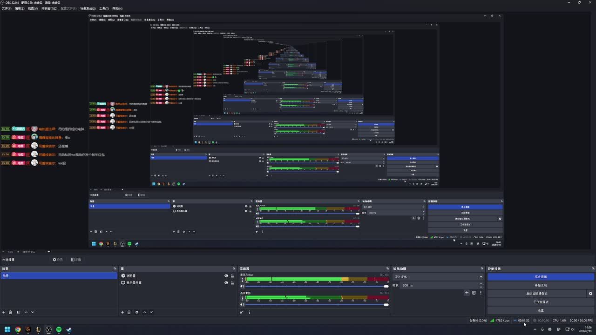Screen dimensions: 596x335
Task: Mute the 麦克风/Aux speaker icon
Action: [x=242, y=286]
